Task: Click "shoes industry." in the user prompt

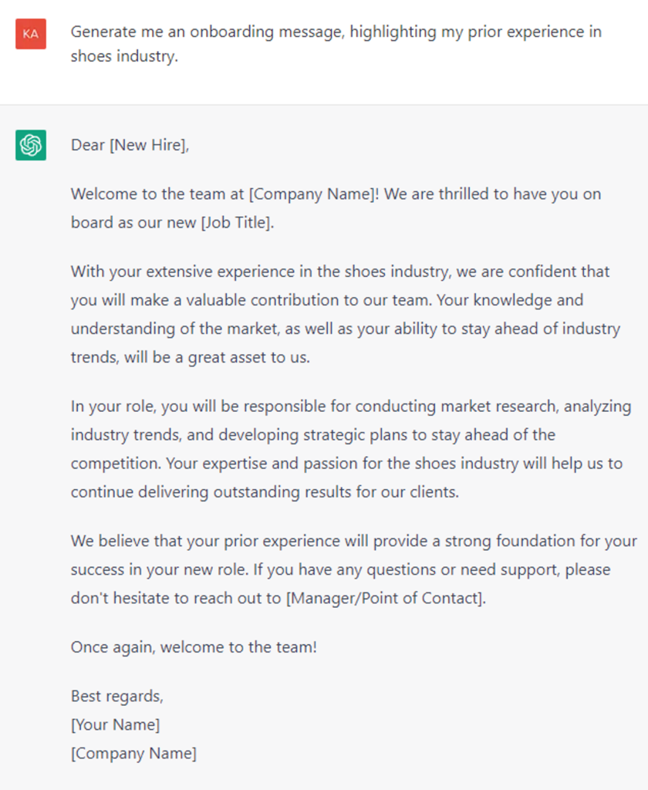Action: [x=124, y=56]
